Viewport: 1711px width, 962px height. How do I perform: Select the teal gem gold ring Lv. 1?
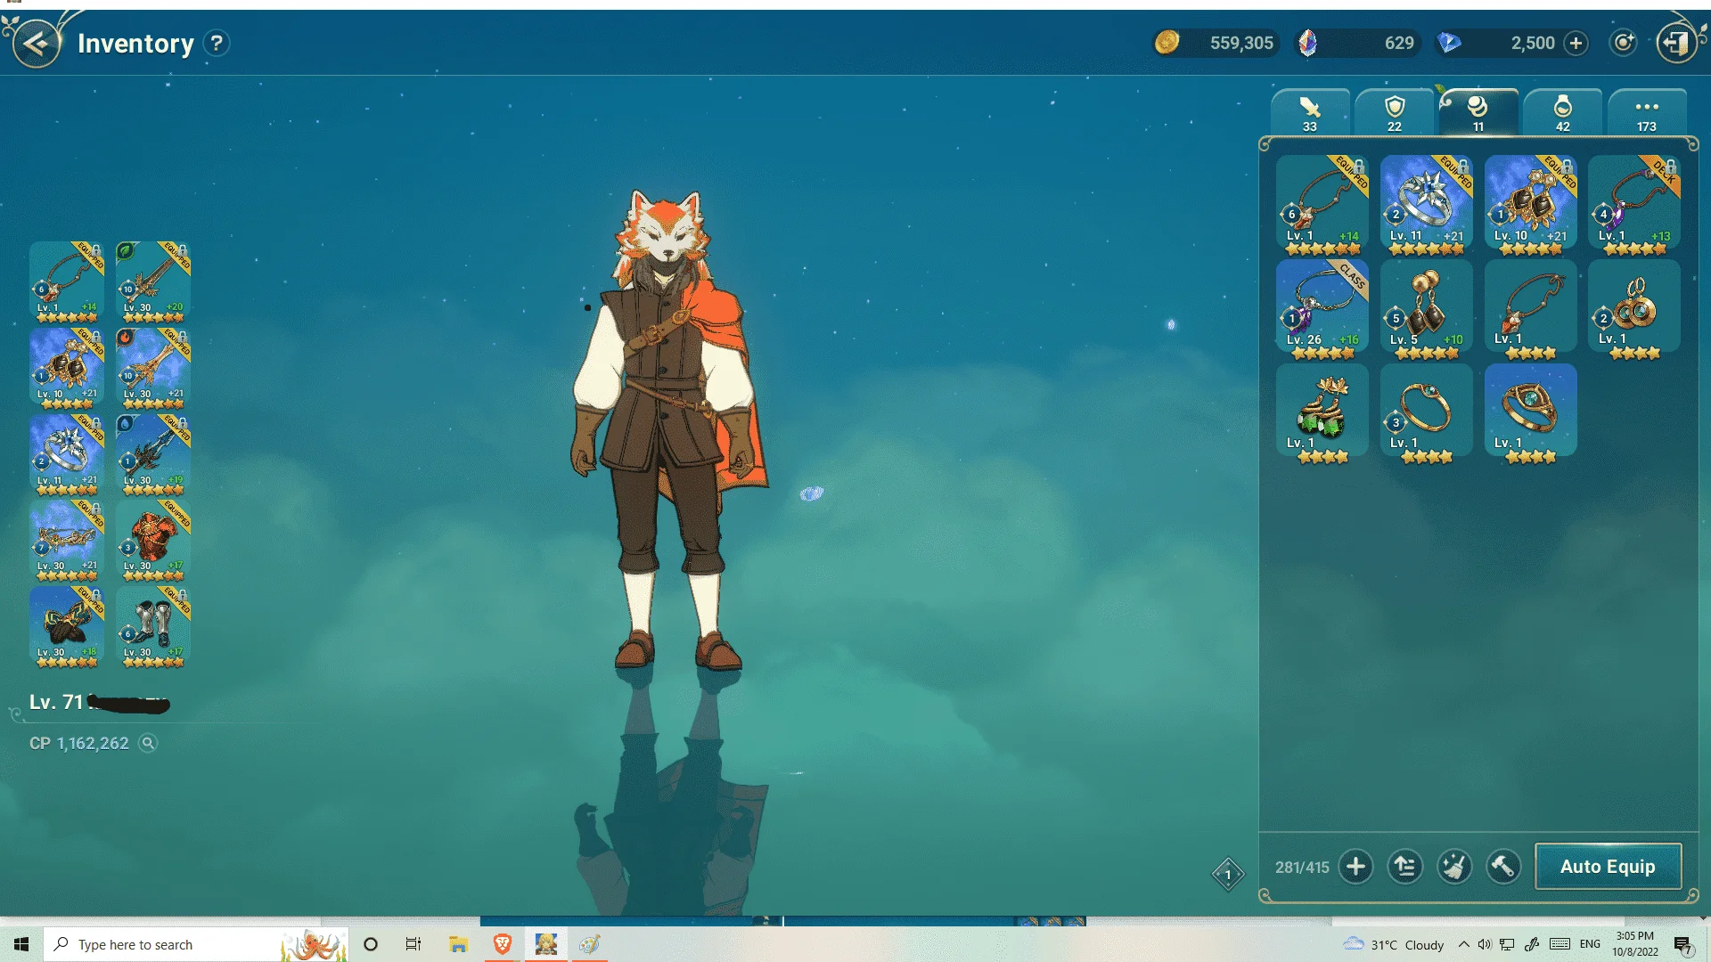1531,413
